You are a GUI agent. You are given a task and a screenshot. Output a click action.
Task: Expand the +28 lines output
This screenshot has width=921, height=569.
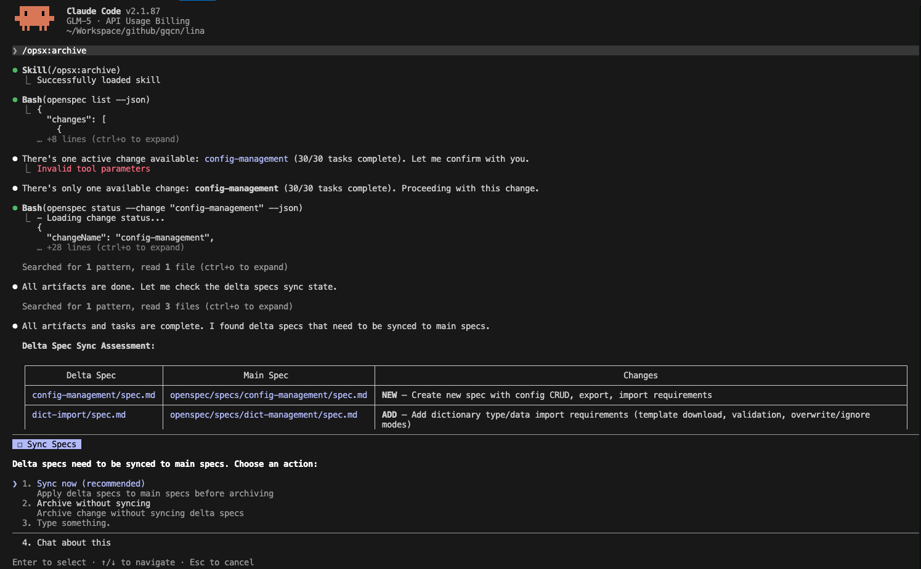[115, 247]
